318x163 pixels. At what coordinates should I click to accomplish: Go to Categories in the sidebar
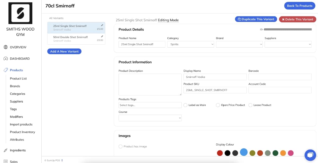click(17, 94)
